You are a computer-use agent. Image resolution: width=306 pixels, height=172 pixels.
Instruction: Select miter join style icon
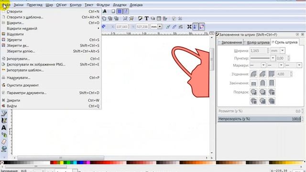[272, 74]
